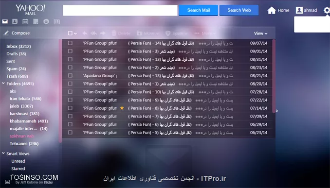The height and width of the screenshot is (188, 330).
Task: Check the email dated 08/20/14
Action: click(x=70, y=84)
